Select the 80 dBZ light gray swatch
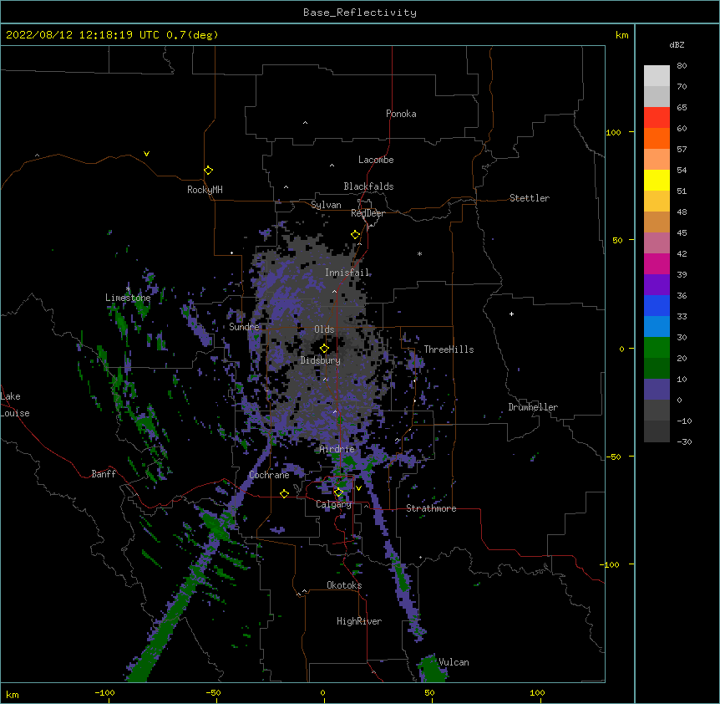Screen dimensions: 720x704 [x=657, y=76]
